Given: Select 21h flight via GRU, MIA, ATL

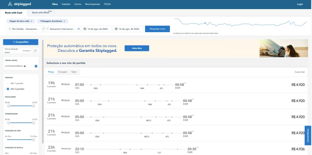Looking at the screenshot, I should [176, 101].
